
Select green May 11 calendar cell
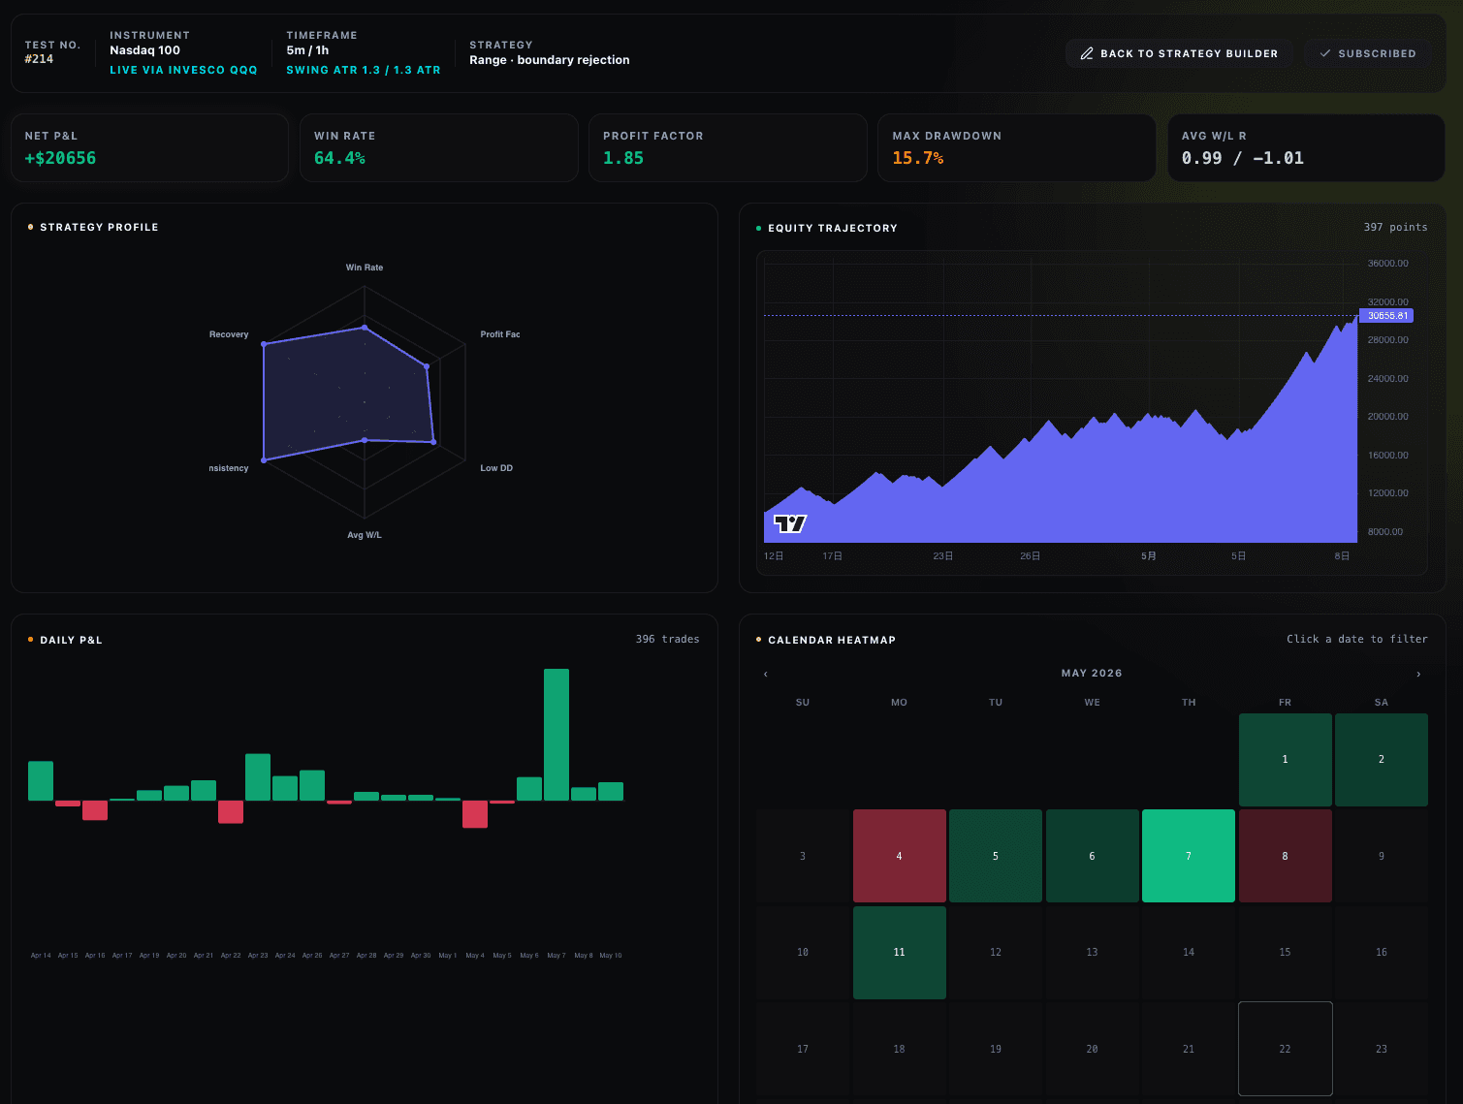pos(900,953)
